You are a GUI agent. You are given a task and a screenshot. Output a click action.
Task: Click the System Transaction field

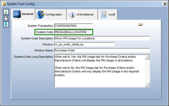[x=73, y=26]
